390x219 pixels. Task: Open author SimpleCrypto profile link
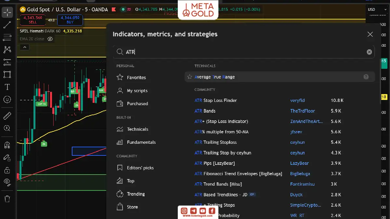[305, 205]
